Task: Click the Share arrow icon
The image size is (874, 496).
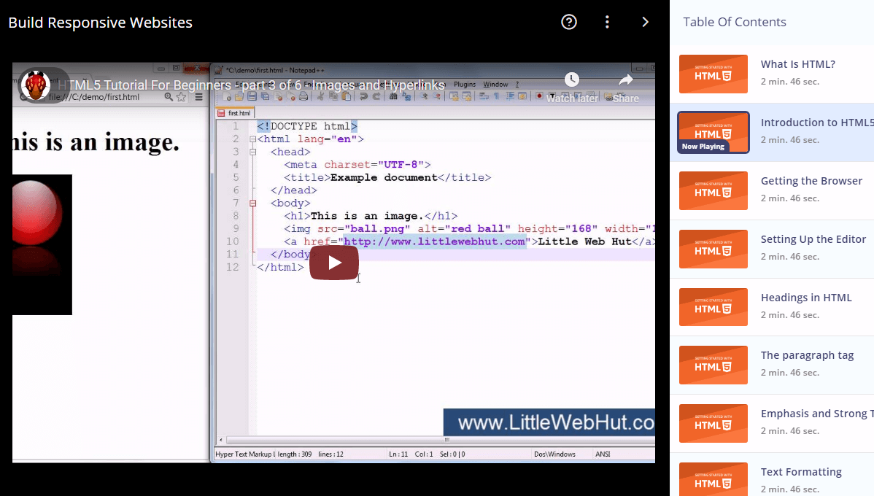Action: pyautogui.click(x=626, y=80)
